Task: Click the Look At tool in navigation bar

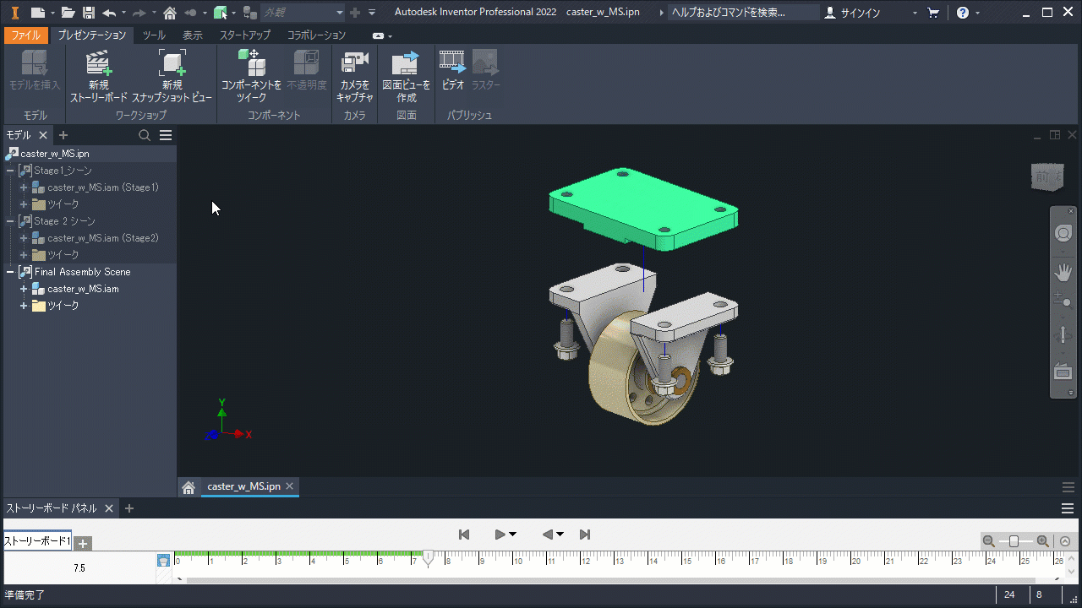Action: tap(1063, 371)
